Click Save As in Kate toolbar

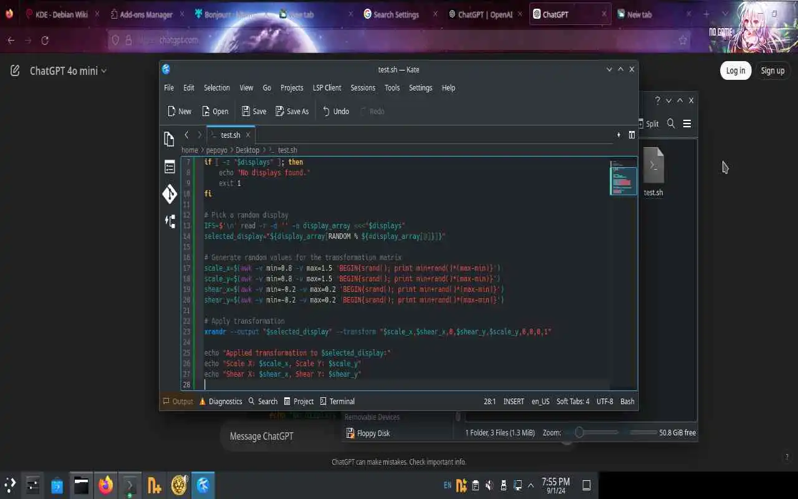pyautogui.click(x=292, y=111)
